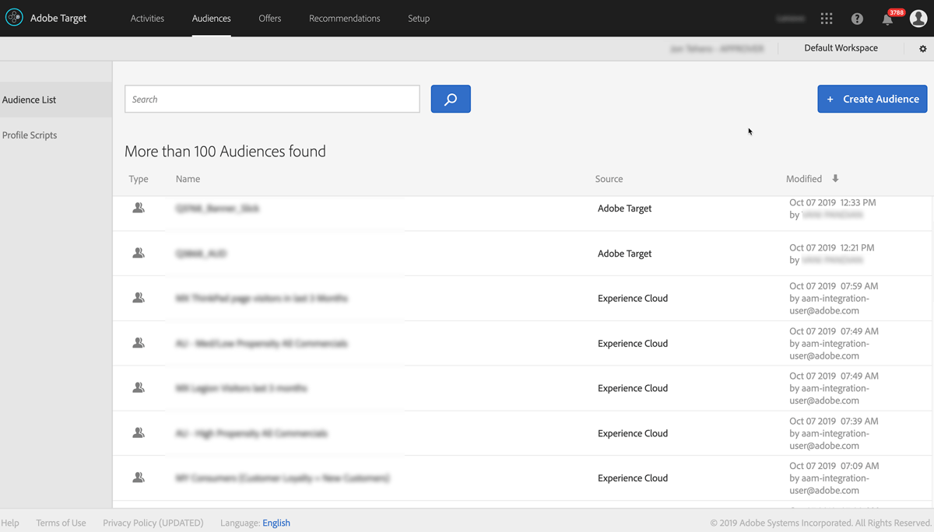
Task: Select Profile Scripts in the sidebar
Action: (30, 135)
